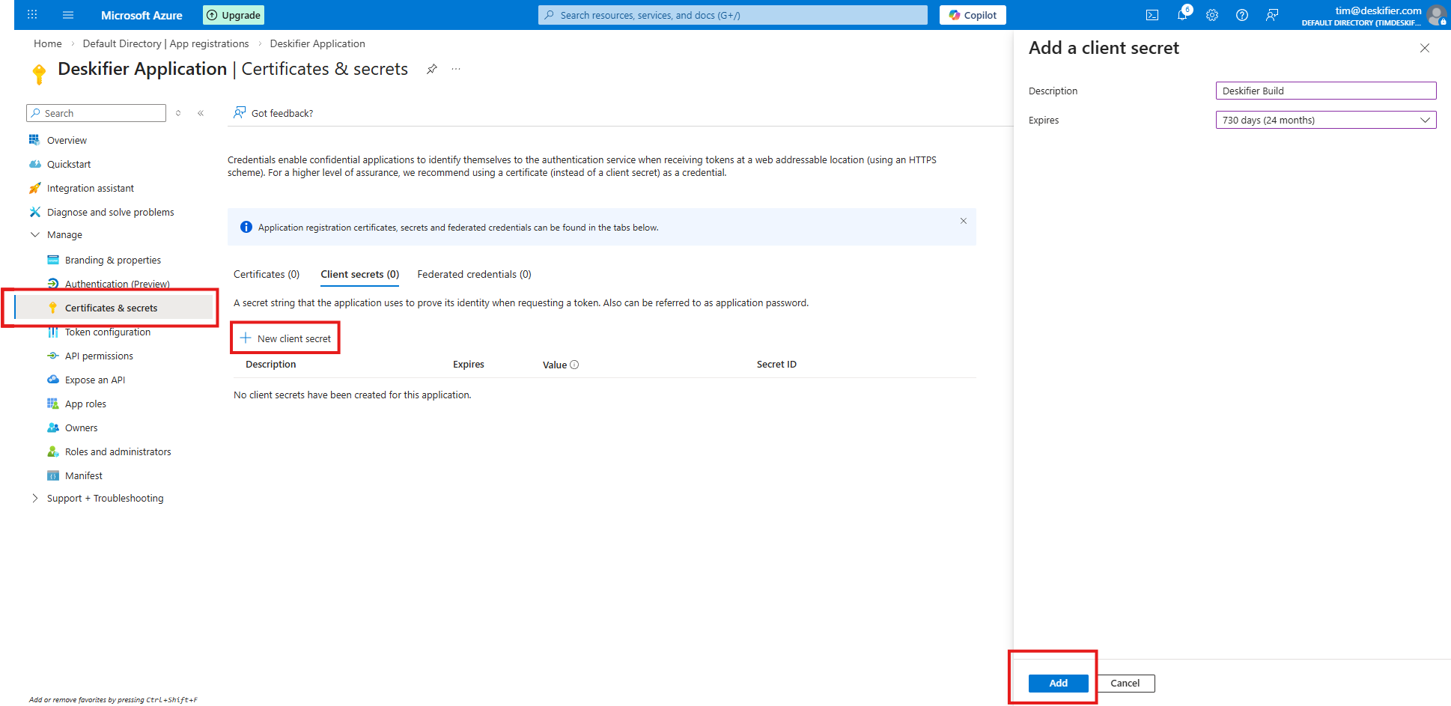This screenshot has width=1451, height=706.
Task: Open Owners in the side menu
Action: coord(81,427)
